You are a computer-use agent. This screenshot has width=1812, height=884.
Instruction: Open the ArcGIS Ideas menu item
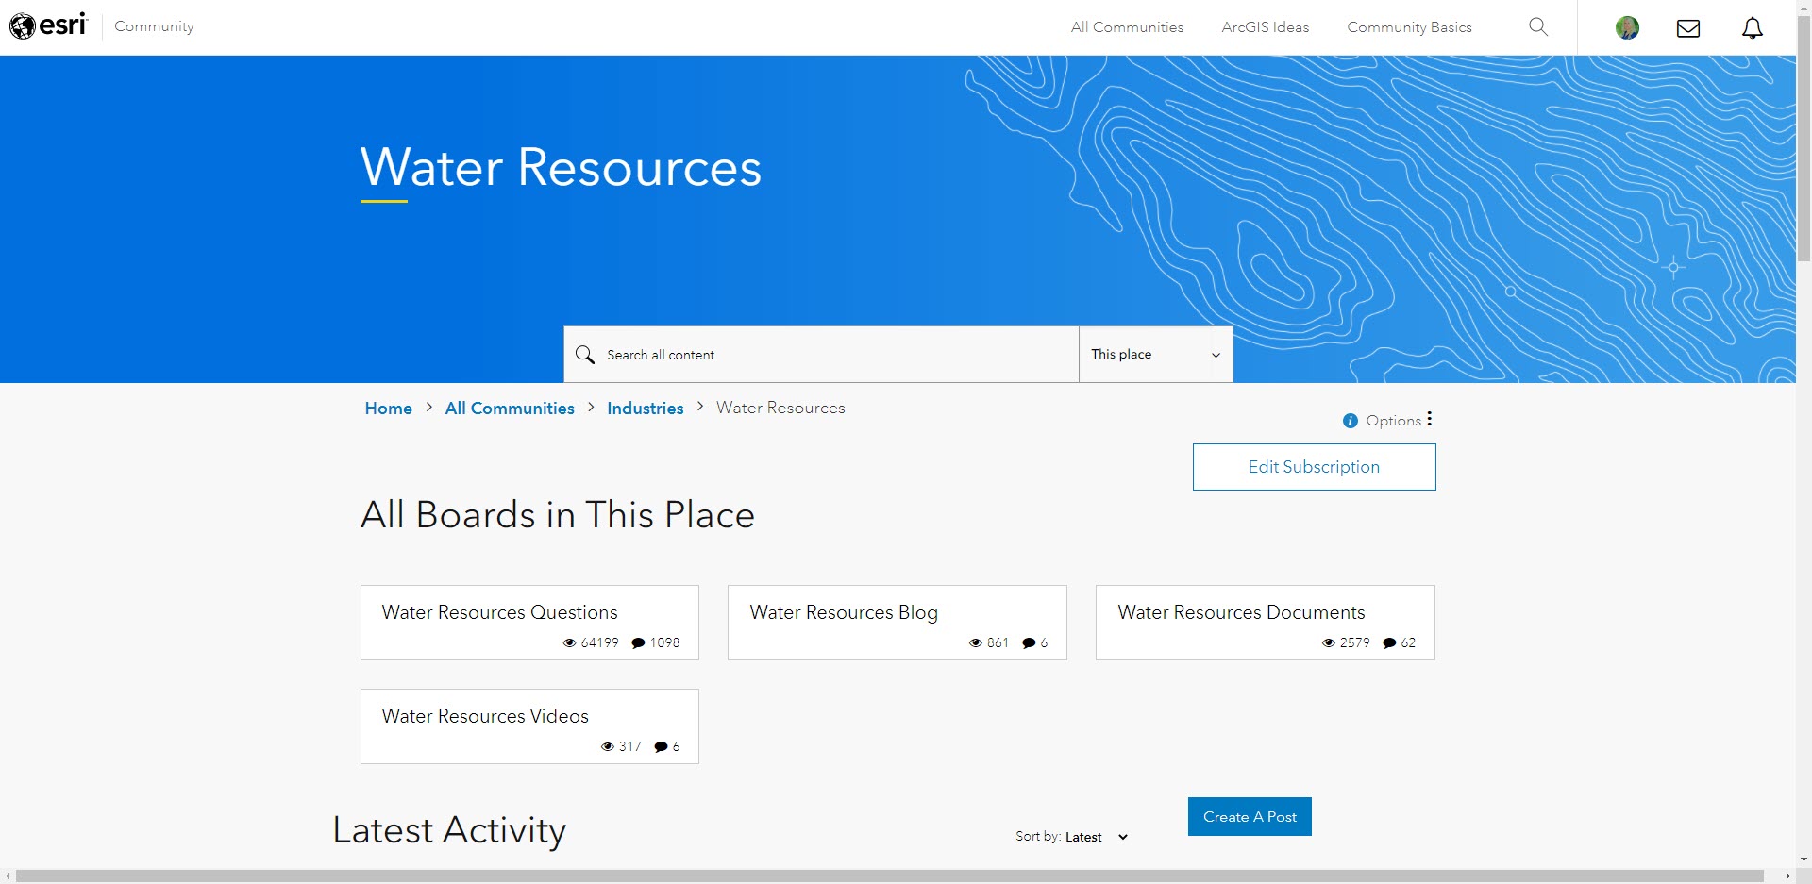pyautogui.click(x=1266, y=27)
